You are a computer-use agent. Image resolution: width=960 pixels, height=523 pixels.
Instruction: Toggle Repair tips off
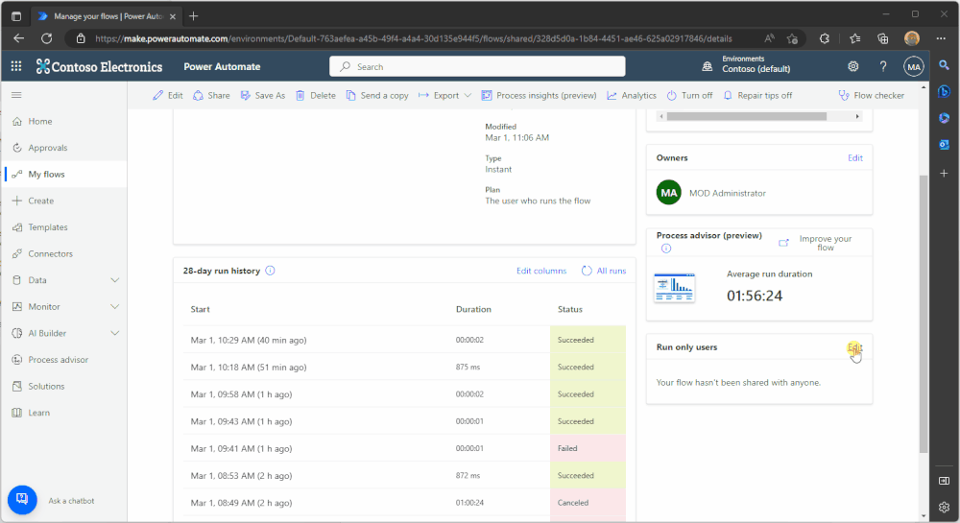click(x=757, y=95)
